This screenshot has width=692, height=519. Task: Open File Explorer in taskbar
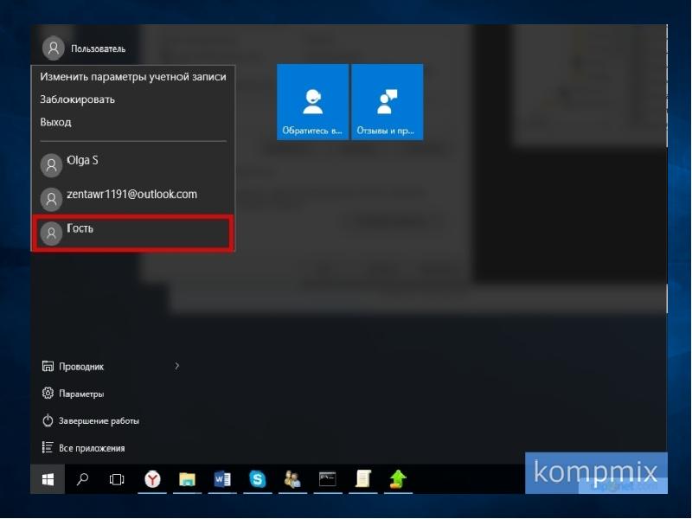click(x=187, y=479)
